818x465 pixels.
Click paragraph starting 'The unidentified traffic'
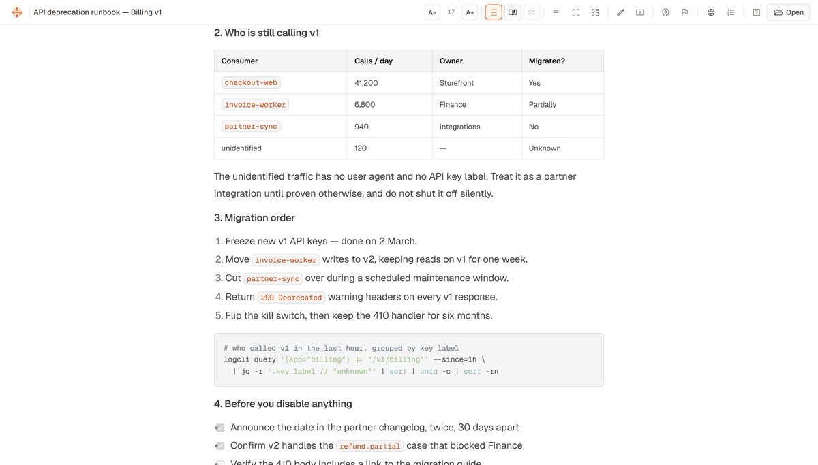[395, 185]
